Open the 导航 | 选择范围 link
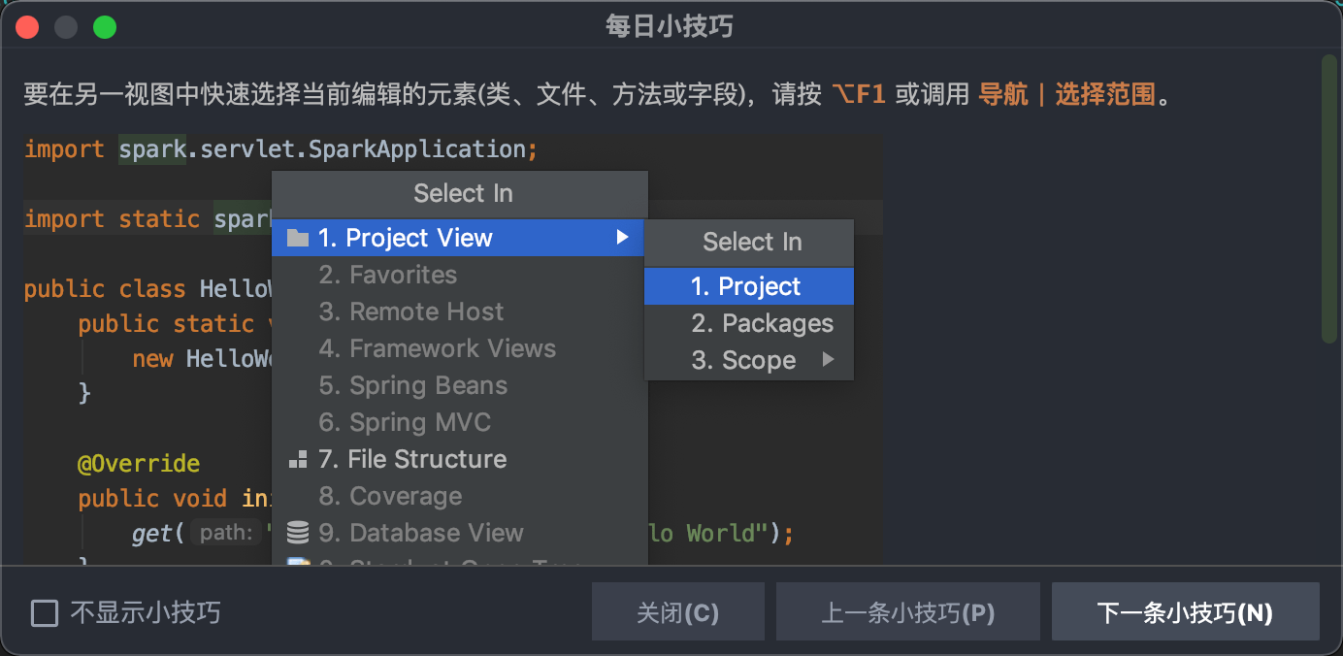Screen dimensions: 1343x656 click(x=1066, y=95)
